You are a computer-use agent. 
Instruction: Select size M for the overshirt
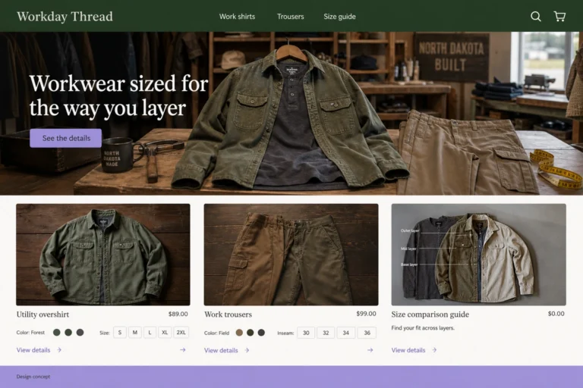coord(135,333)
